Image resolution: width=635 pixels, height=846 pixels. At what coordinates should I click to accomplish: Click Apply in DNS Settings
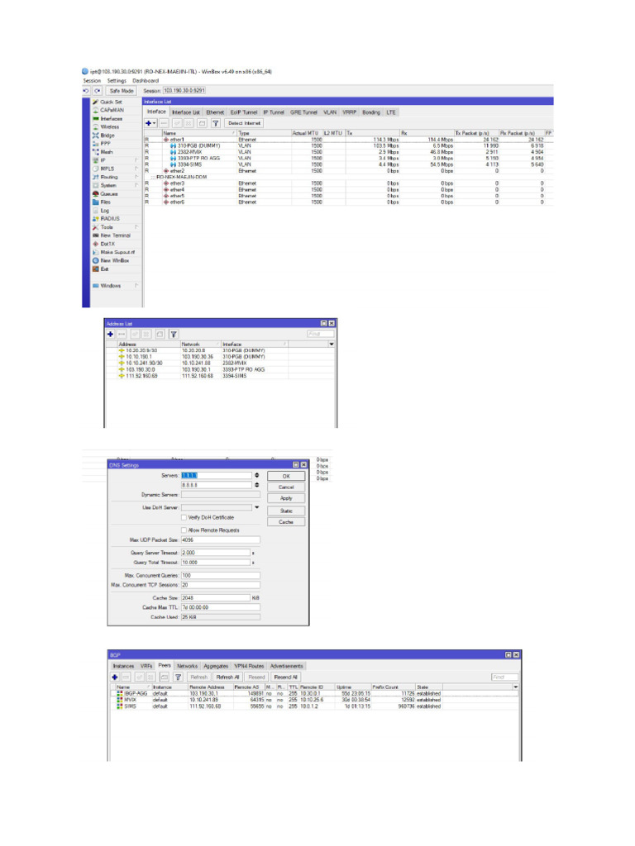click(x=286, y=498)
